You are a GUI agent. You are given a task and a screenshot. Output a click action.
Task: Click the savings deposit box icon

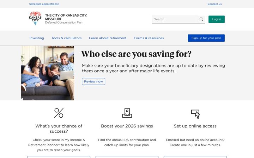click(127, 113)
